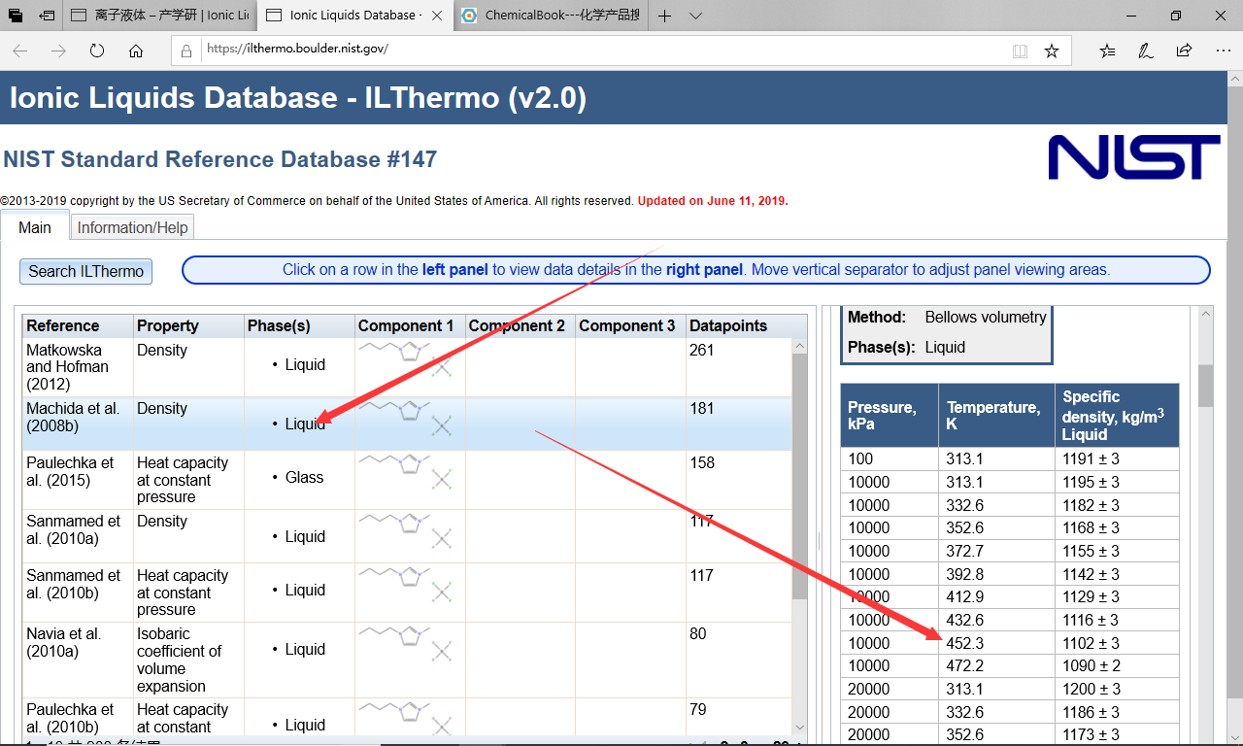Click the Search ILThermo button
This screenshot has height=746, width=1243.
pos(85,271)
